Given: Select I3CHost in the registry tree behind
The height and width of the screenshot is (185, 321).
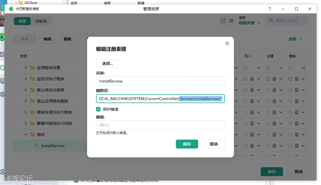Looking at the screenshot, I should click(x=31, y=3).
